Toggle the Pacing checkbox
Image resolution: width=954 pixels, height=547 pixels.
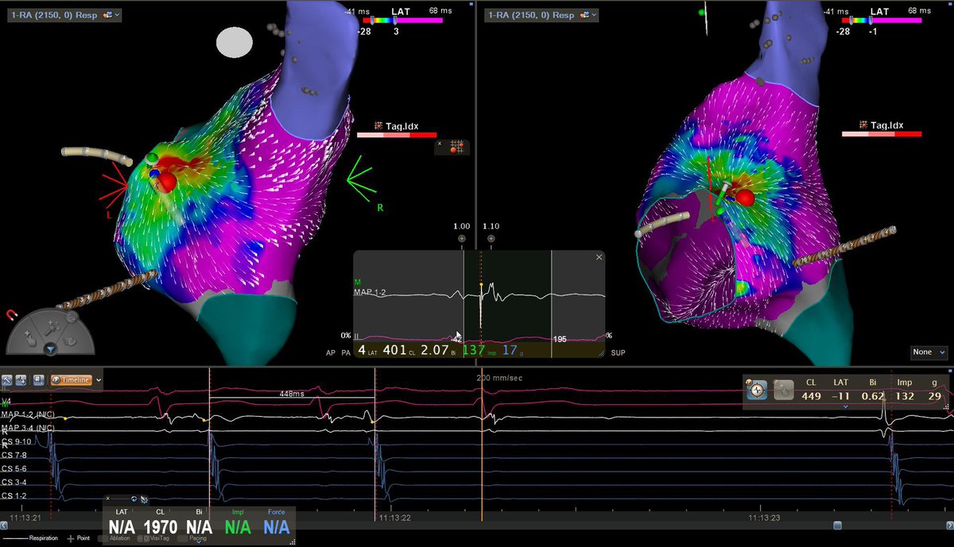[x=181, y=538]
